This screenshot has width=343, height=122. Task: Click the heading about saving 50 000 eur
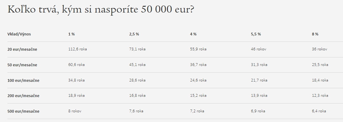[101, 10]
